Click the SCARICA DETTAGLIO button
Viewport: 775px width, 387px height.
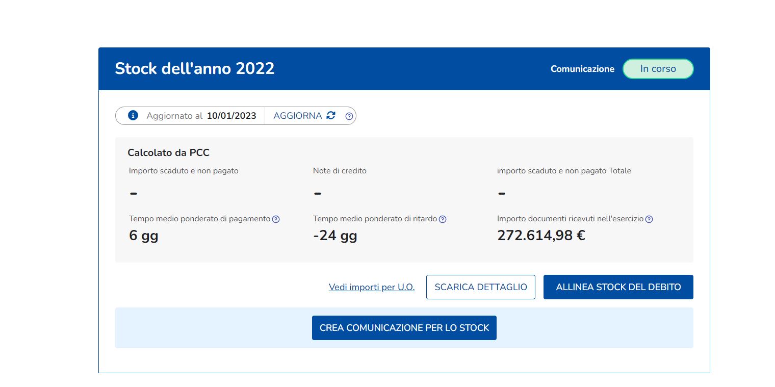pyautogui.click(x=480, y=287)
